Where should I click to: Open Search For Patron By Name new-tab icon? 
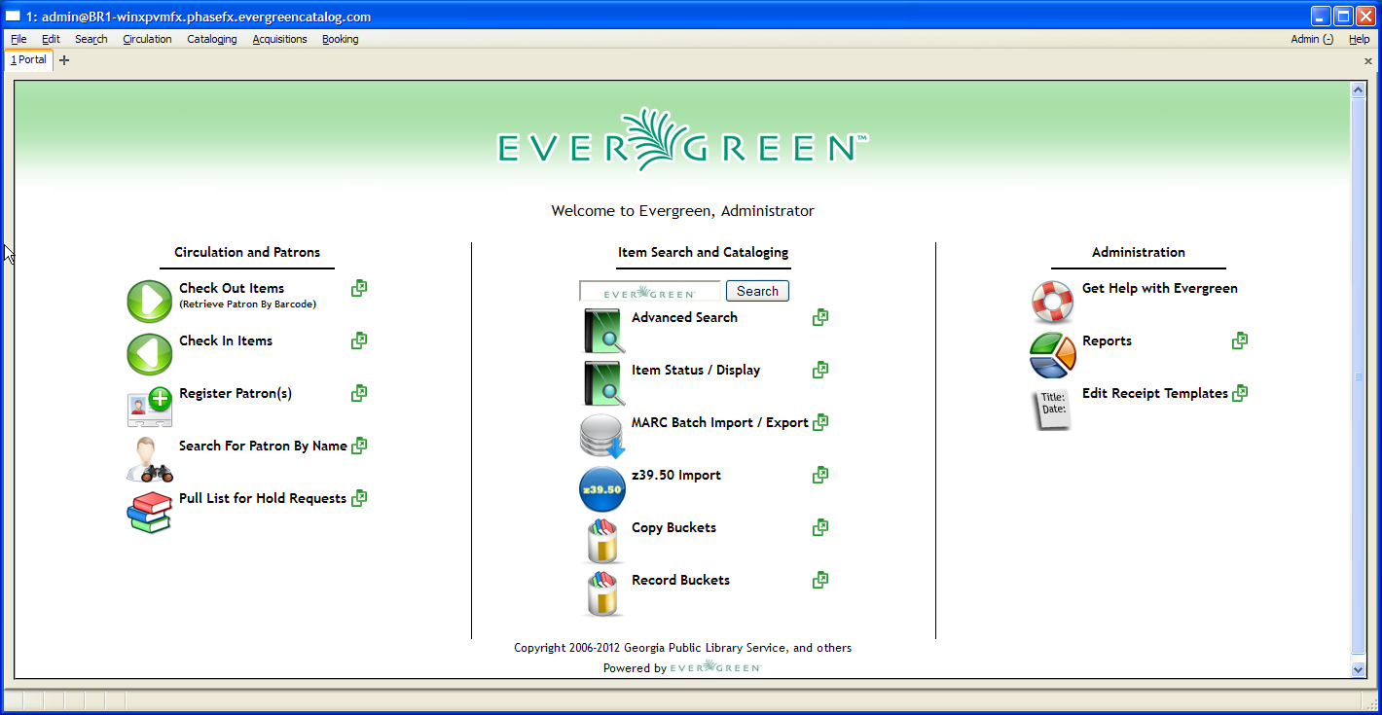click(359, 446)
